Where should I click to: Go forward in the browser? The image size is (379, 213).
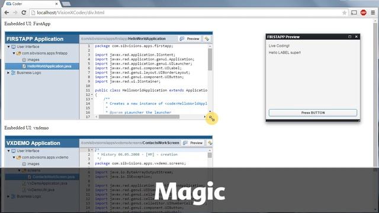pos(15,12)
